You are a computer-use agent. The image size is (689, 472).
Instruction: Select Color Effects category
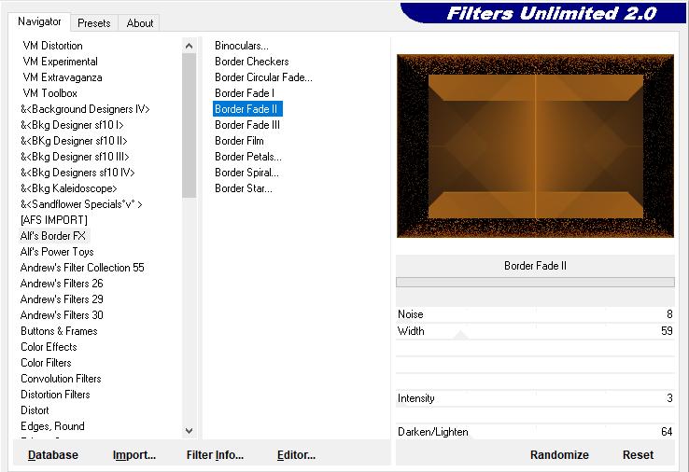tap(49, 346)
